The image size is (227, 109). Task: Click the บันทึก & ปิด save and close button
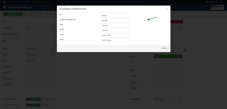click(31, 14)
